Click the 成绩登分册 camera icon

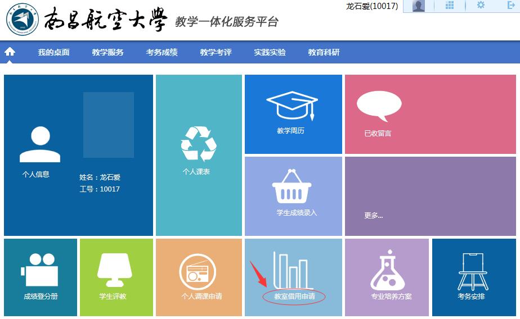41,270
